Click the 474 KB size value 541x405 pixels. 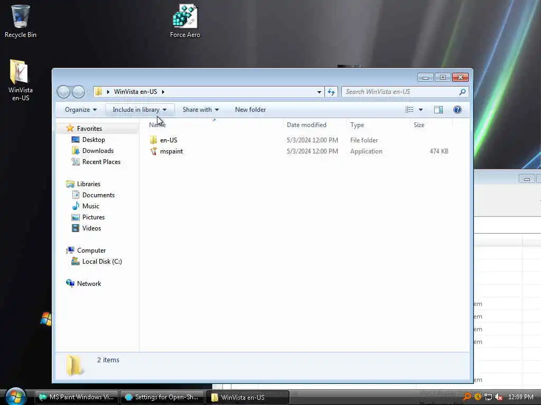tap(439, 151)
